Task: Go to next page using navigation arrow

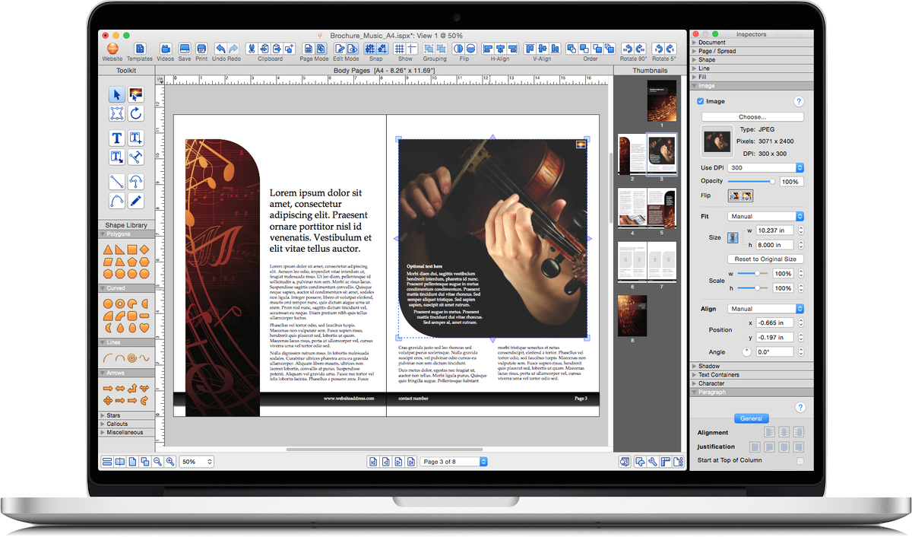Action: tap(398, 462)
